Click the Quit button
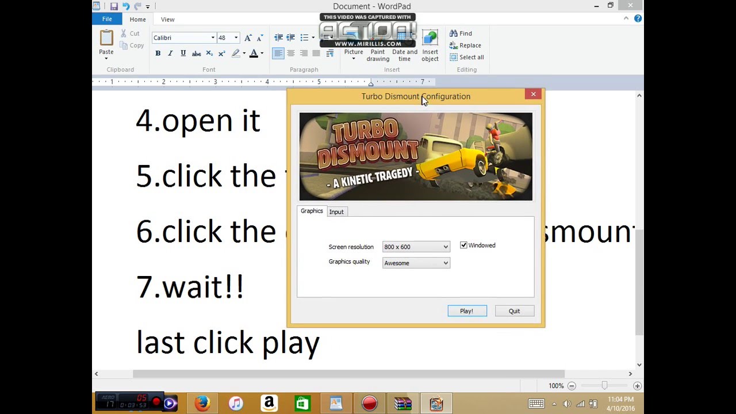This screenshot has height=414, width=736. [x=514, y=311]
